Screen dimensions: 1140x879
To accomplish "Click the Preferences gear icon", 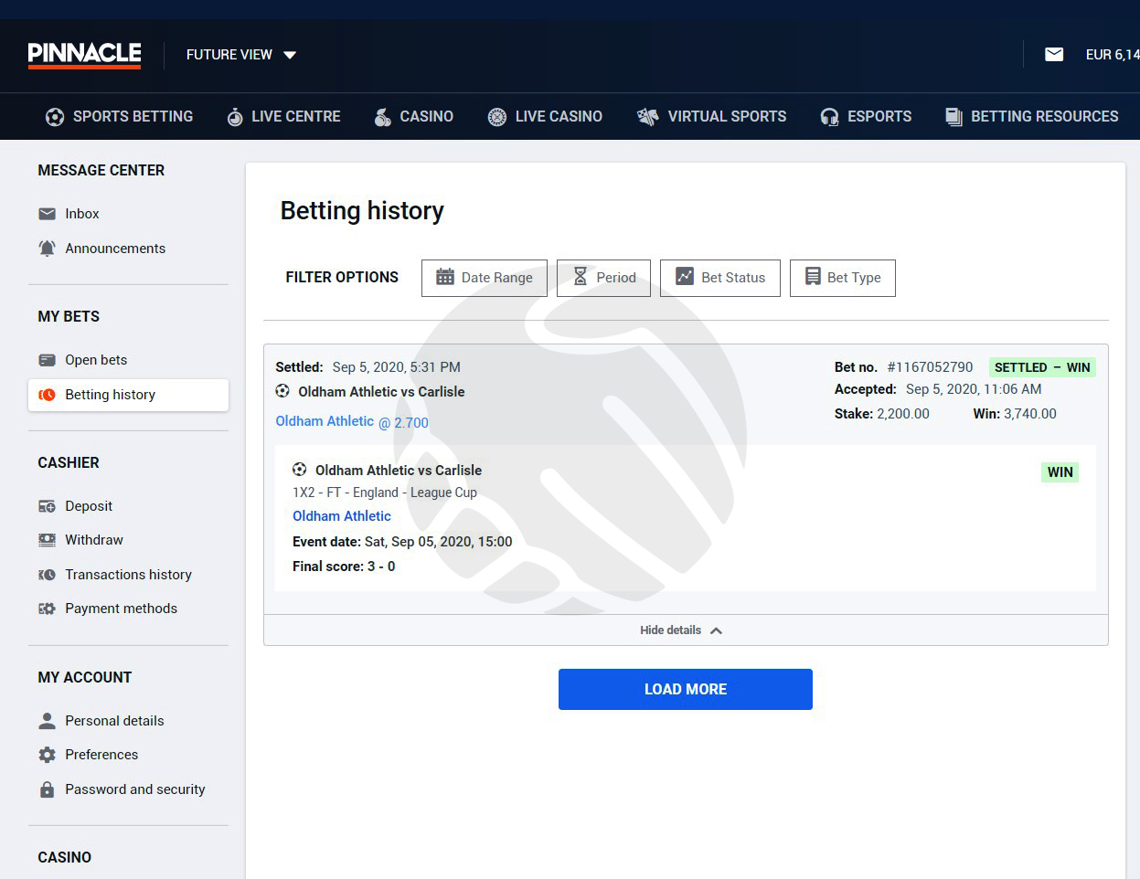I will point(48,755).
